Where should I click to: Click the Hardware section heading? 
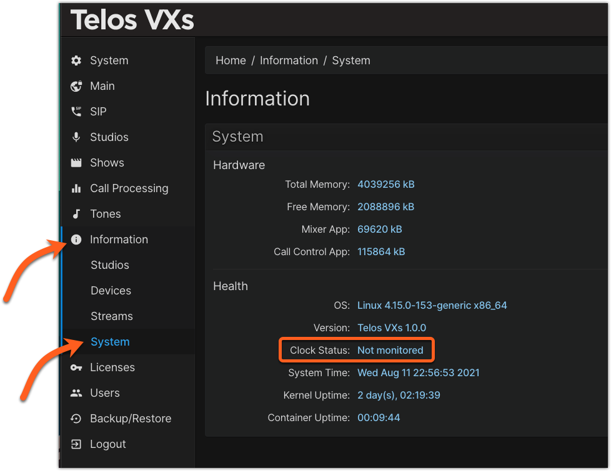point(239,165)
